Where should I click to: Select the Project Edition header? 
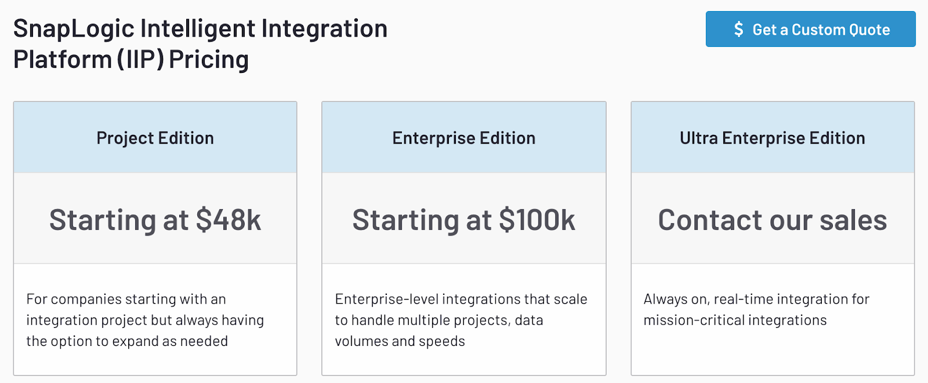[x=155, y=138]
